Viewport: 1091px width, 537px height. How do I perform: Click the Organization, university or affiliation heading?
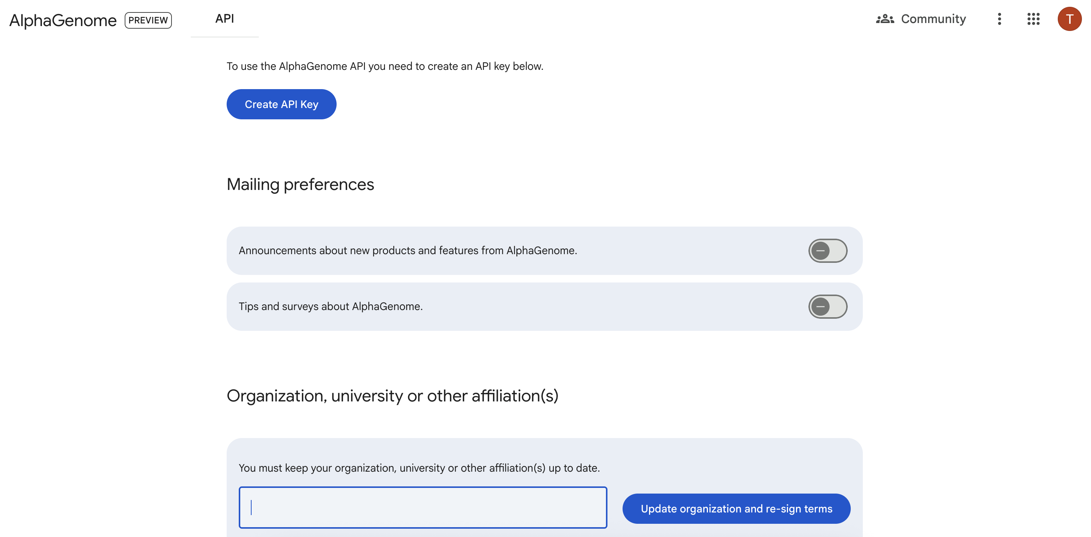(x=393, y=396)
